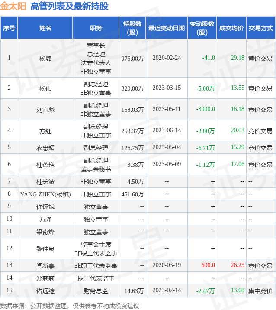Click the shareholding value 4.50万
Image resolution: width=276 pixels, height=310 pixels.
[x=135, y=182]
